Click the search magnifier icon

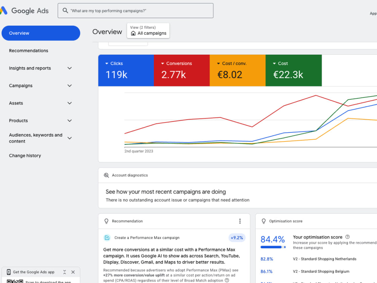coord(65,11)
